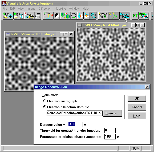The width and height of the screenshot is (154, 152).
Task: Click the Defocus value input field
Action: [75, 124]
